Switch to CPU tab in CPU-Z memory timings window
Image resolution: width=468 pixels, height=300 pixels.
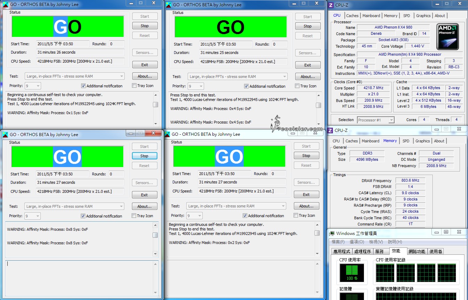click(x=336, y=141)
